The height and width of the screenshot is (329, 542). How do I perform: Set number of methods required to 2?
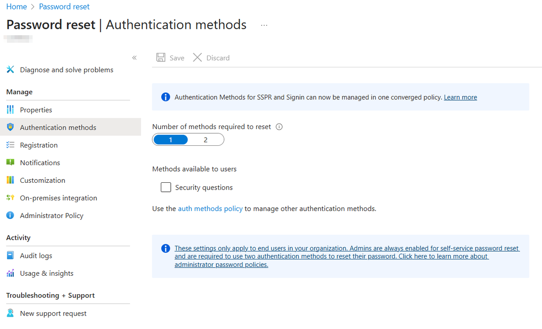[x=206, y=140]
